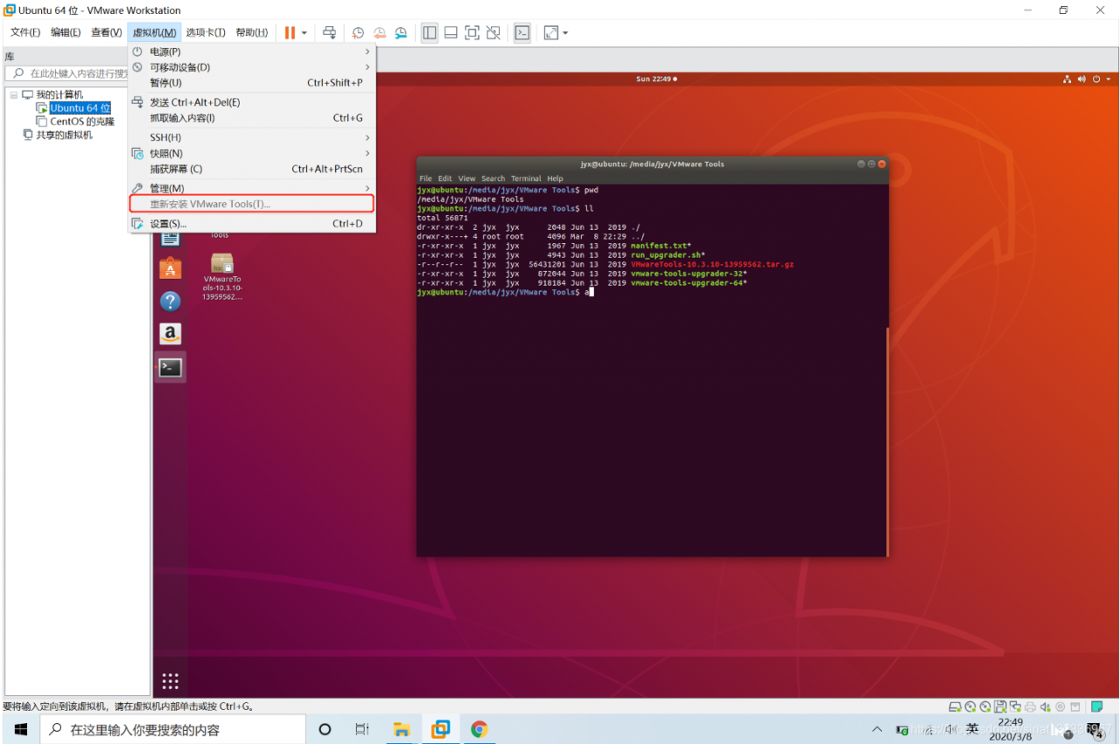Open the Help icon in the Ubuntu dock
Viewport: 1120px width, 744px height.
tap(171, 302)
